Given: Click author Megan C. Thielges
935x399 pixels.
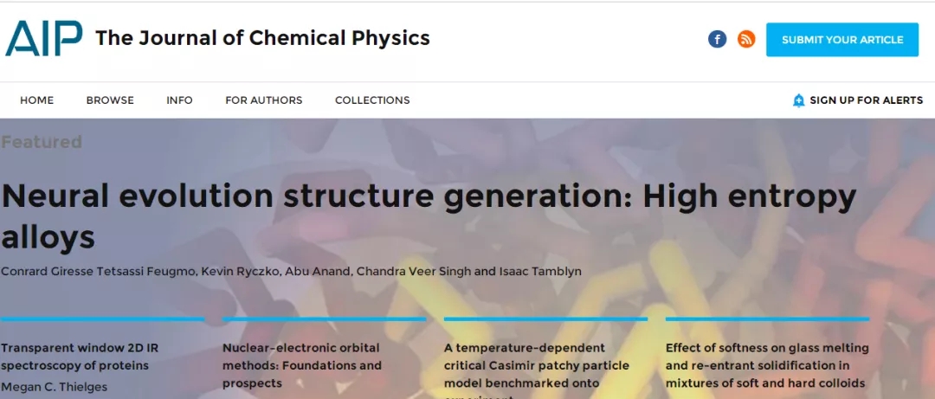Looking at the screenshot, I should (54, 387).
